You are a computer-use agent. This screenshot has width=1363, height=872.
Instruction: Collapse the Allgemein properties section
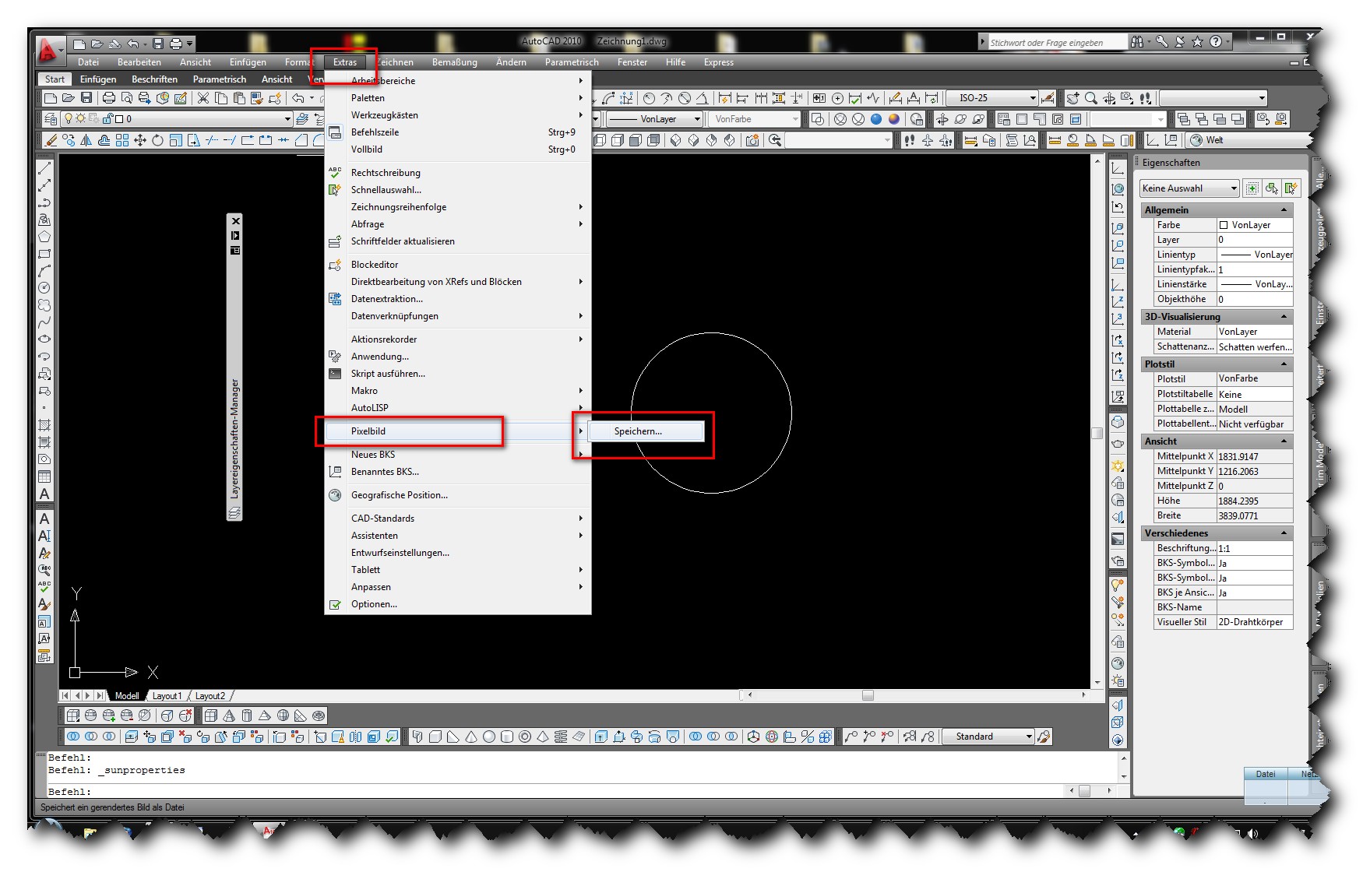click(x=1284, y=210)
